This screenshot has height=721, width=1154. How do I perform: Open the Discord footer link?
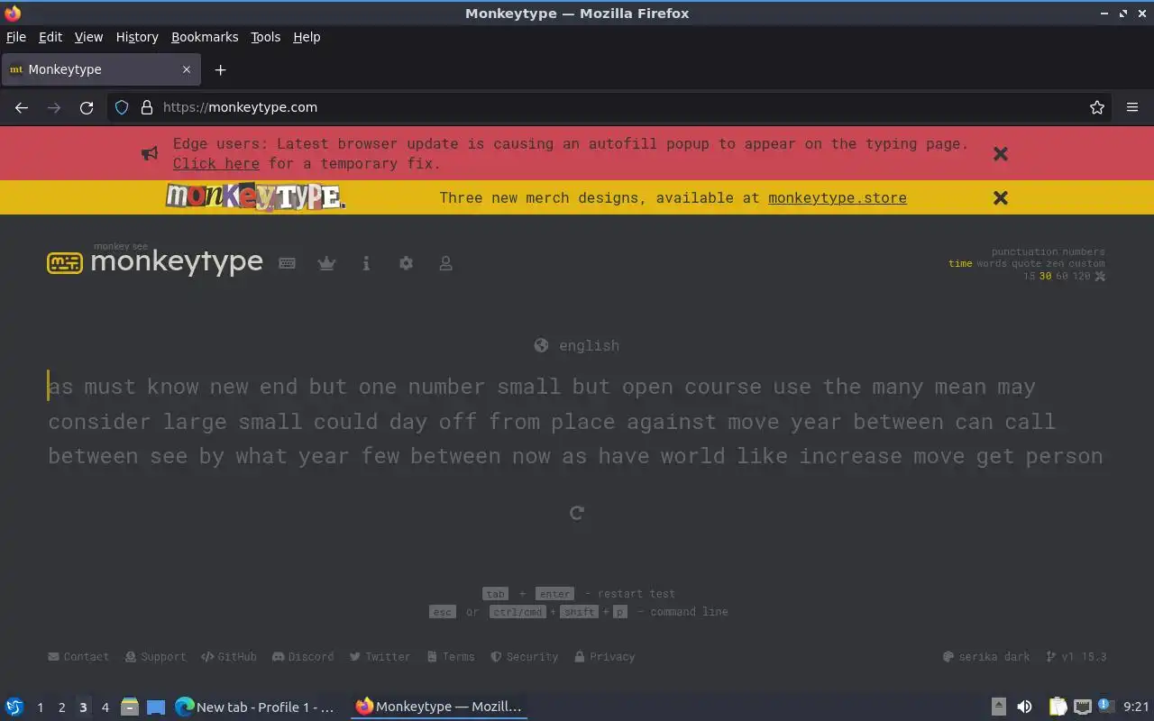303,657
